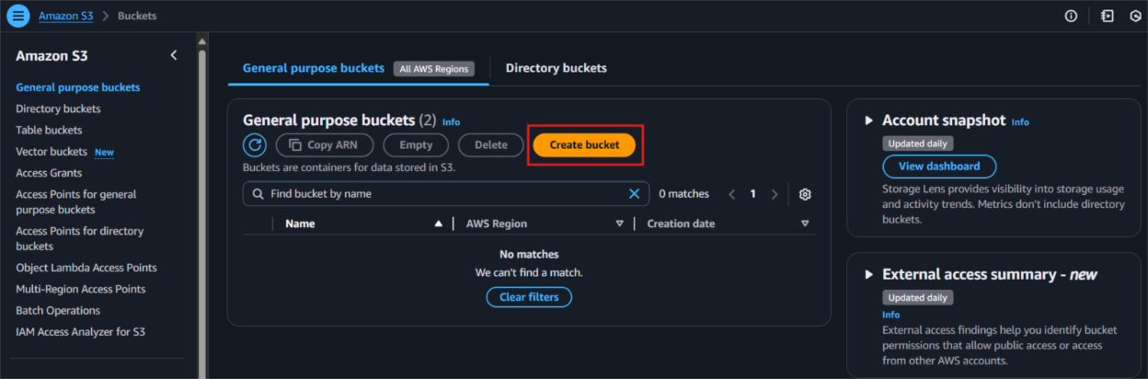1148x379 pixels.
Task: Go to next page of buckets
Action: click(x=775, y=194)
